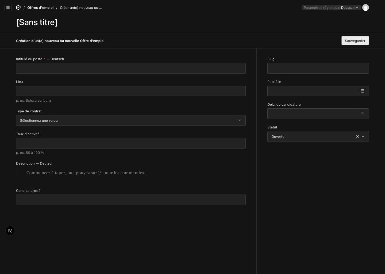Click the 'p. ex. Schwarzenburg' hint text
This screenshot has height=274, width=385.
click(33, 101)
